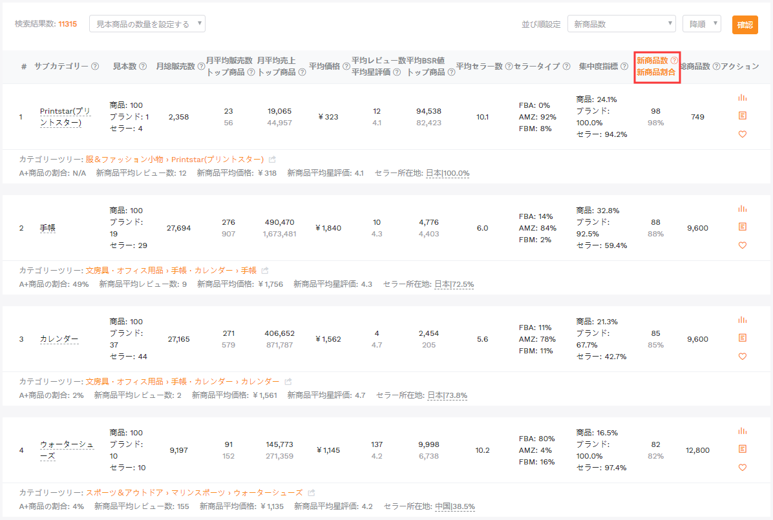Image resolution: width=773 pixels, height=520 pixels.
Task: Click external link icon after Printstar category tree
Action: (x=272, y=159)
